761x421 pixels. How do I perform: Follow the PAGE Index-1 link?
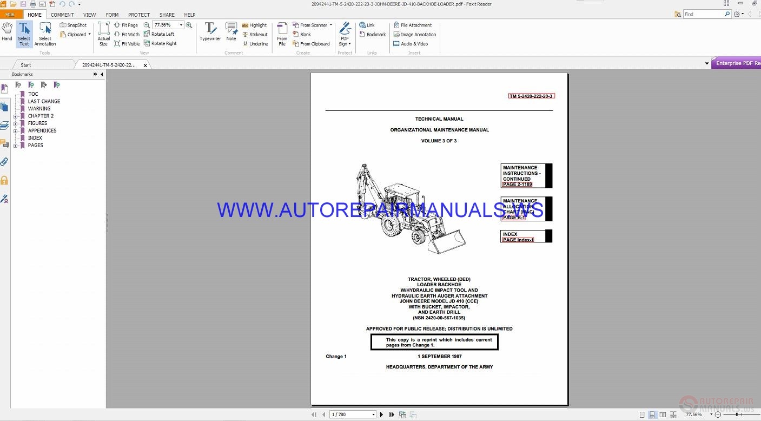tap(518, 240)
